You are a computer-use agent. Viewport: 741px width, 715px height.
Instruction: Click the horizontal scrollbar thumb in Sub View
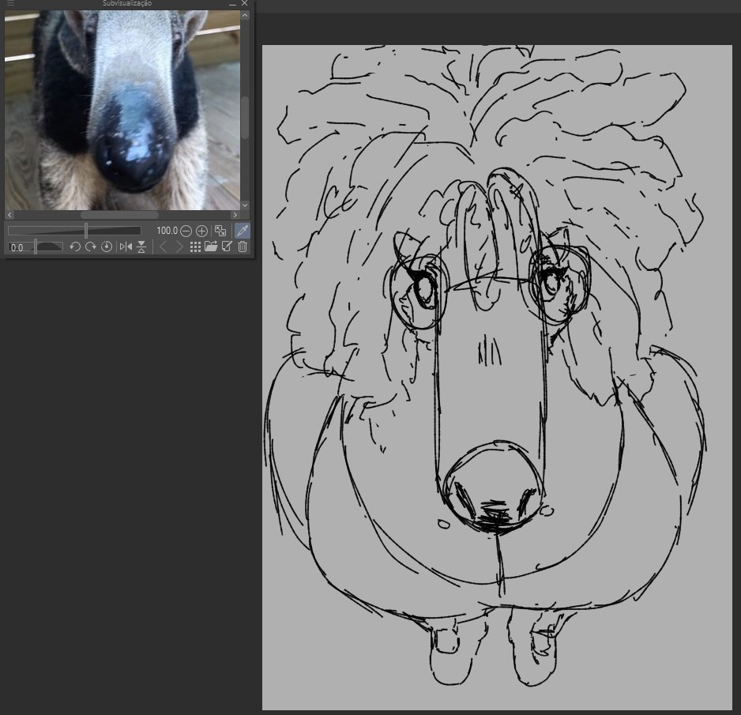point(119,215)
